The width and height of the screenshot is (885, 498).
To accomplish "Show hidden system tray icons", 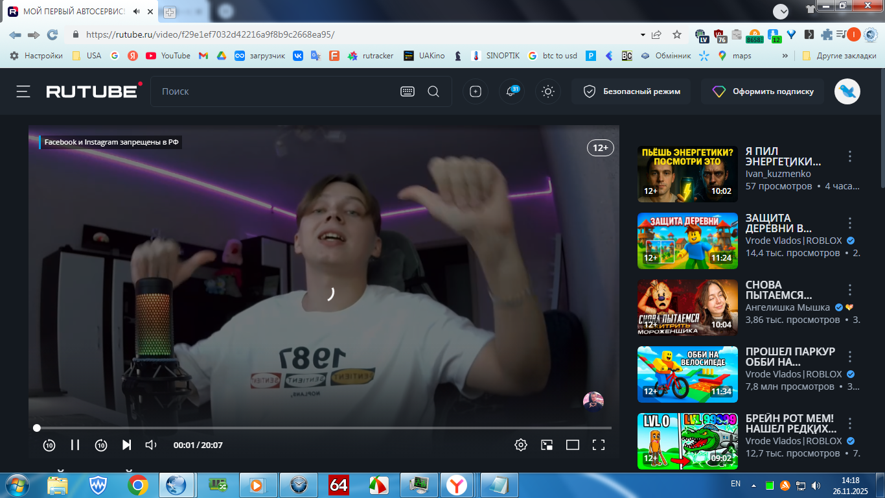I will tap(753, 485).
